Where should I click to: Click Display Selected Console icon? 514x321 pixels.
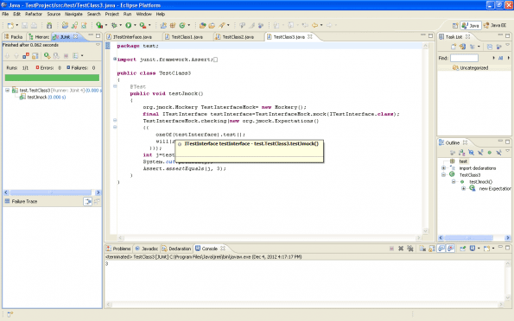point(473,249)
